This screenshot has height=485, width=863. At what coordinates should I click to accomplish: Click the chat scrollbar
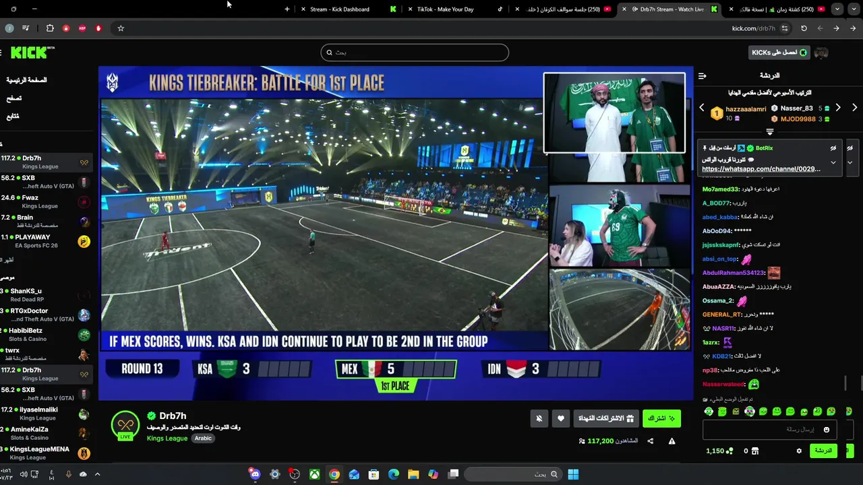tap(845, 383)
